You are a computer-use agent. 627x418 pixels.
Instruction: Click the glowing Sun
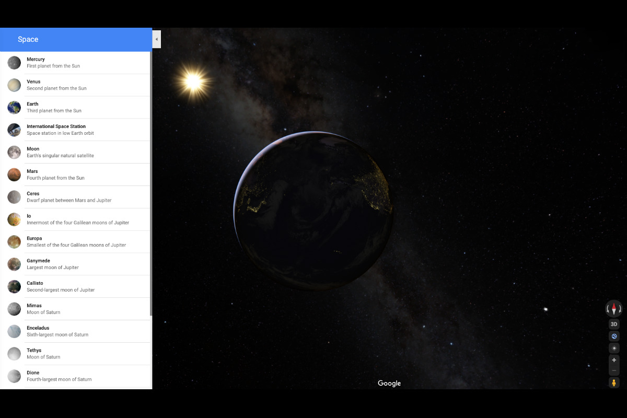(x=193, y=82)
